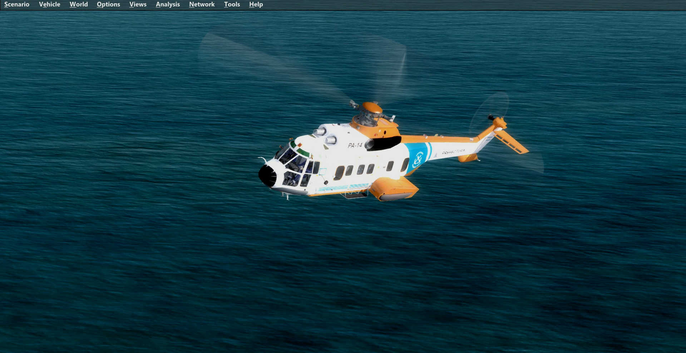
Task: Open the Vehicle menu
Action: pyautogui.click(x=49, y=4)
